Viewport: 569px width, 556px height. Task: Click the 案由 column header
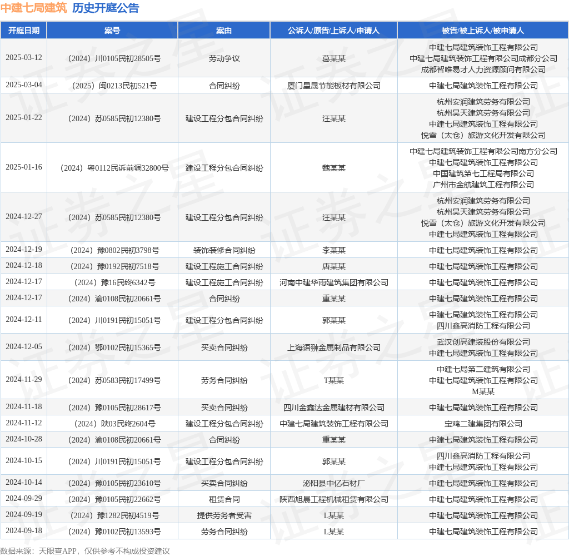[x=224, y=31]
